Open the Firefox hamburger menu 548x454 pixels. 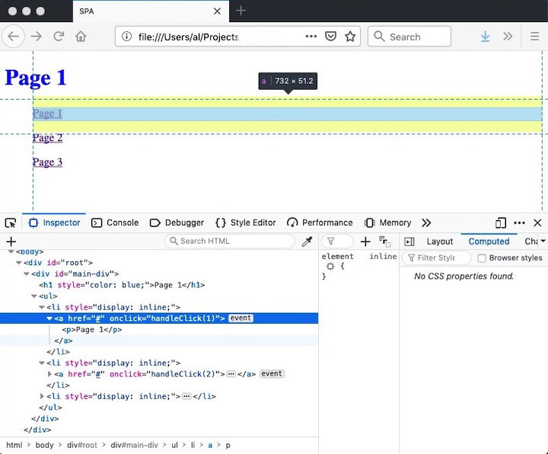534,37
